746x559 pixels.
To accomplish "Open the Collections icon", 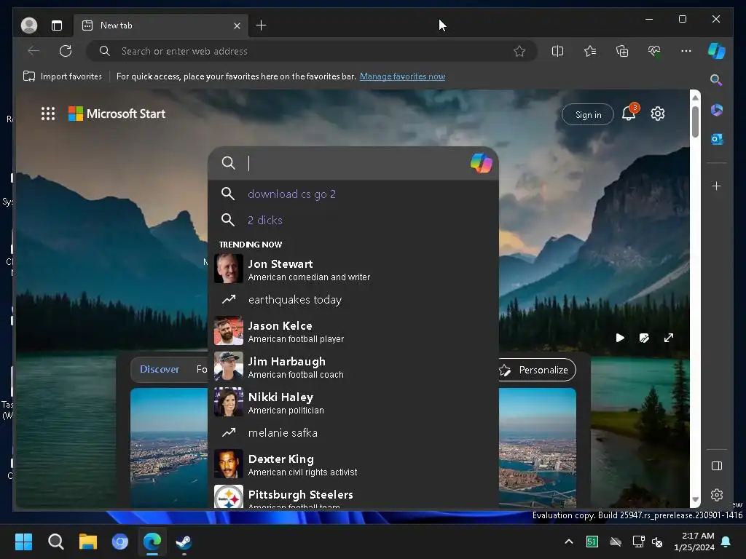I will pyautogui.click(x=622, y=51).
